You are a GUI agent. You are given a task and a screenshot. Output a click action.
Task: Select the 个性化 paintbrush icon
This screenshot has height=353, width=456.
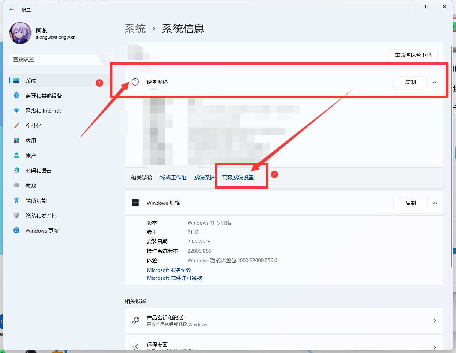[x=16, y=126]
